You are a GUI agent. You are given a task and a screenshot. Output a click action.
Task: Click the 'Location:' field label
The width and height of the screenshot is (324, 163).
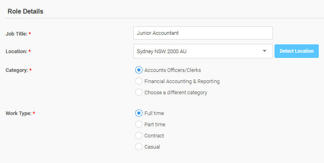coord(16,51)
